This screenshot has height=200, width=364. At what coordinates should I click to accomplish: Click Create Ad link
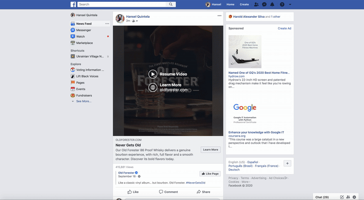(284, 28)
